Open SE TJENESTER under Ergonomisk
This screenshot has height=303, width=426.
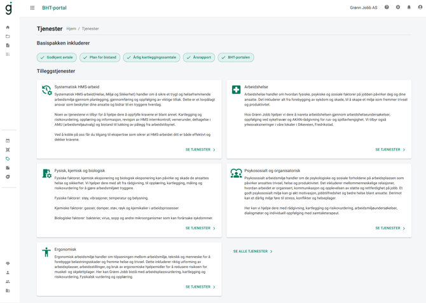pyautogui.click(x=200, y=287)
